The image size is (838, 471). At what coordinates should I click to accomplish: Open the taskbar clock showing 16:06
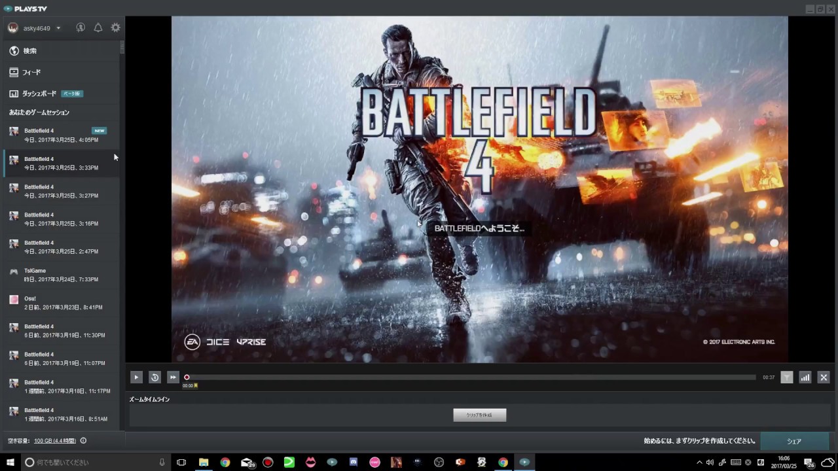784,462
